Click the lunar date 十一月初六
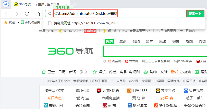 [x=187, y=31]
